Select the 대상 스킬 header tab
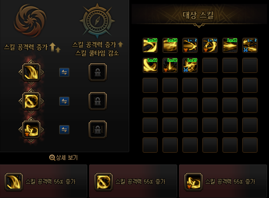Image resolution: width=269 pixels, height=198 pixels. (198, 15)
